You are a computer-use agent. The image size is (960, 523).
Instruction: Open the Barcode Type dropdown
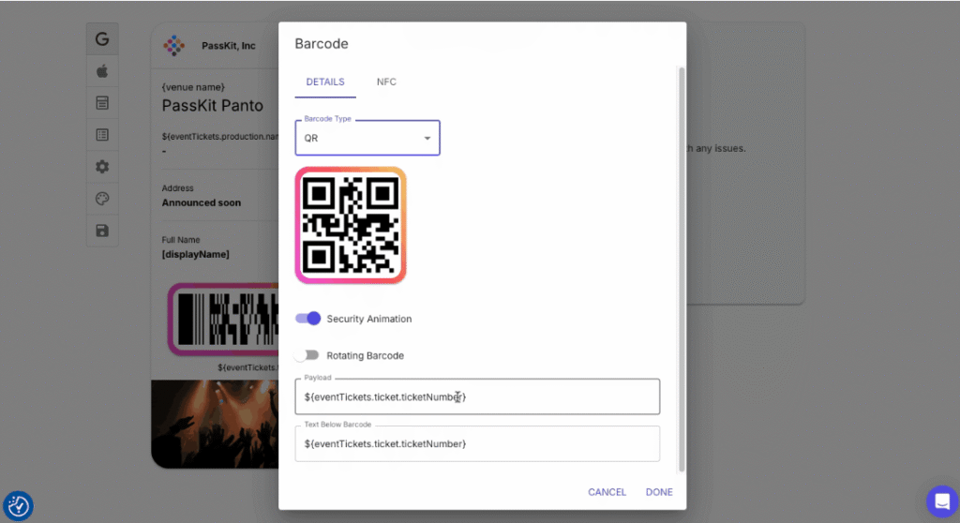pos(367,138)
